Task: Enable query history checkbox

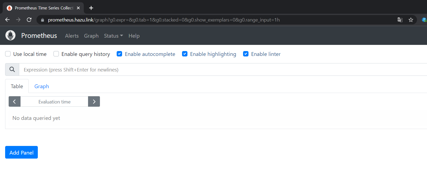Action: [56, 54]
